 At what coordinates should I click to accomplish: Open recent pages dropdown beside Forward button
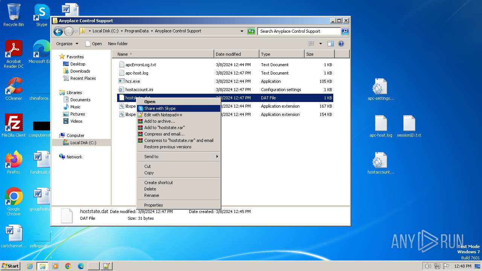tap(76, 31)
